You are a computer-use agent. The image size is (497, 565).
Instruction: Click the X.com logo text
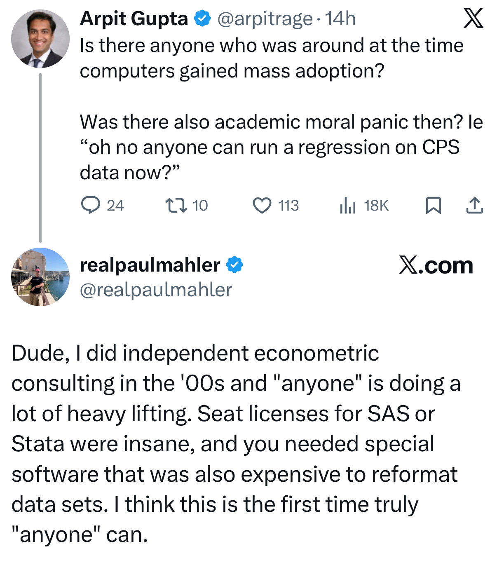(x=436, y=265)
